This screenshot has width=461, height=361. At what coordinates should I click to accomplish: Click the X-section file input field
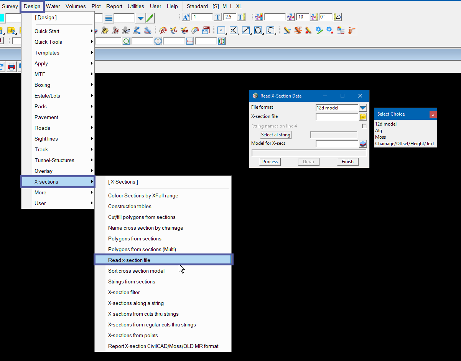(337, 117)
